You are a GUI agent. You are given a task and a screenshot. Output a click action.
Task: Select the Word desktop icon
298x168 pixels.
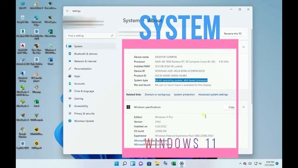[50, 61]
